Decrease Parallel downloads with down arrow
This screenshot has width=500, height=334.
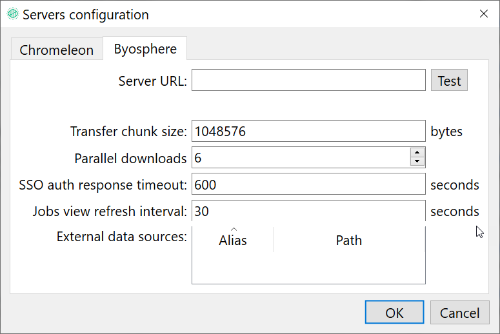pos(417,161)
